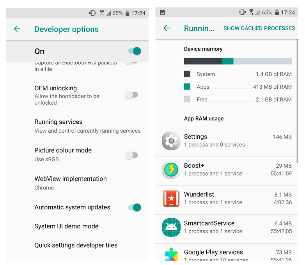Image resolution: width=305 pixels, height=265 pixels.
Task: Tap the Wunderlist star icon
Action: click(x=171, y=198)
